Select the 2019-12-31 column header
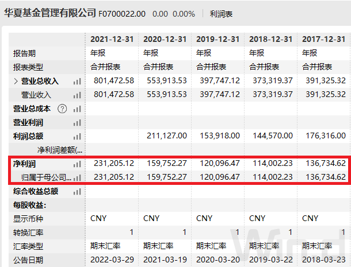 218,39
